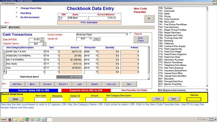Viewport: 217px width, 122px height.
Task: Click the blank document taskbar icon
Action: tap(49, 119)
